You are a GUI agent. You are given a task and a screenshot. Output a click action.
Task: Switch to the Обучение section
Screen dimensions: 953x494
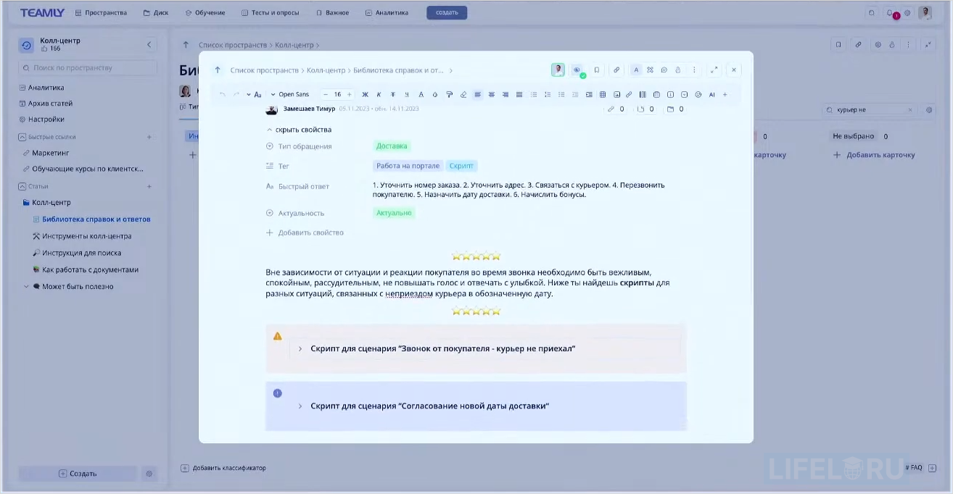pos(207,12)
